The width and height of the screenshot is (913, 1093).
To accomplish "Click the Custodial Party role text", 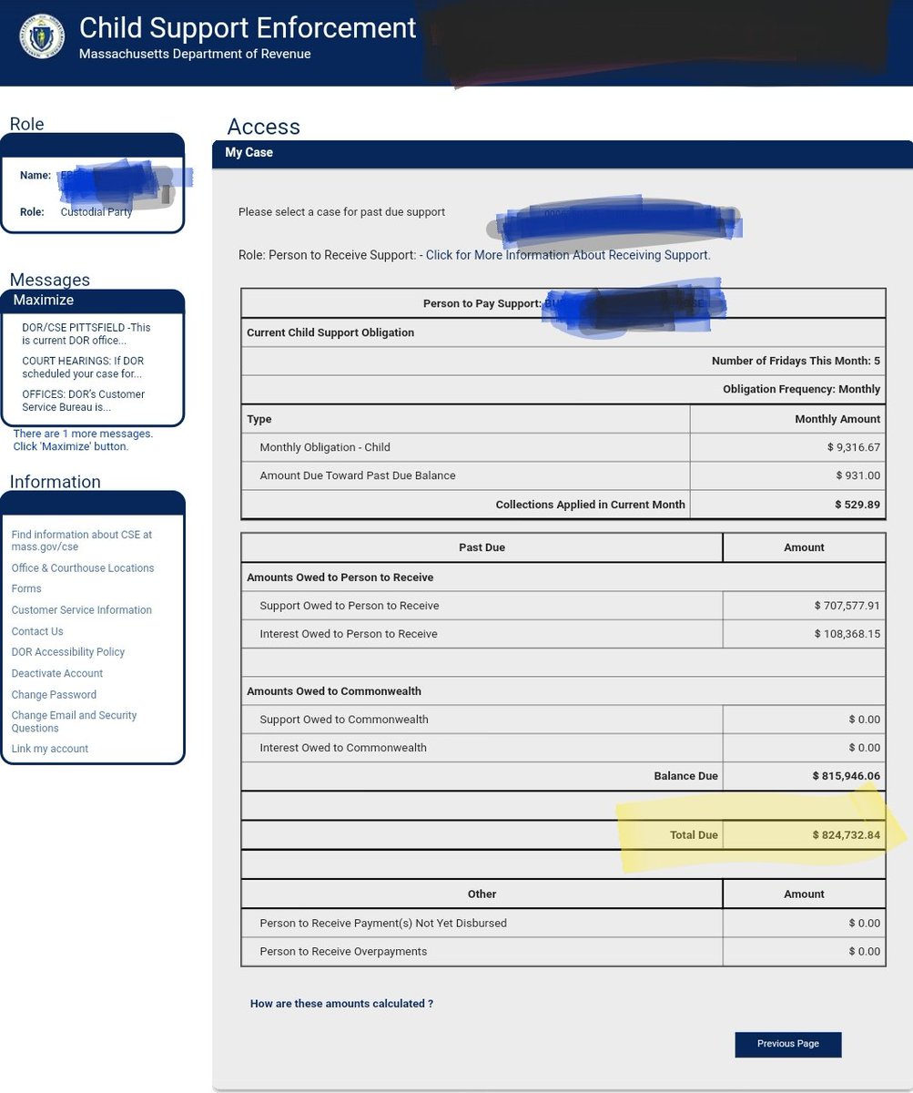I will [96, 212].
